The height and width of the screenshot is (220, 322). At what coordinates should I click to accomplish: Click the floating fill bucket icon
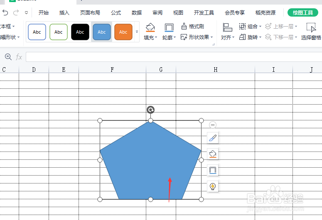pos(213,154)
